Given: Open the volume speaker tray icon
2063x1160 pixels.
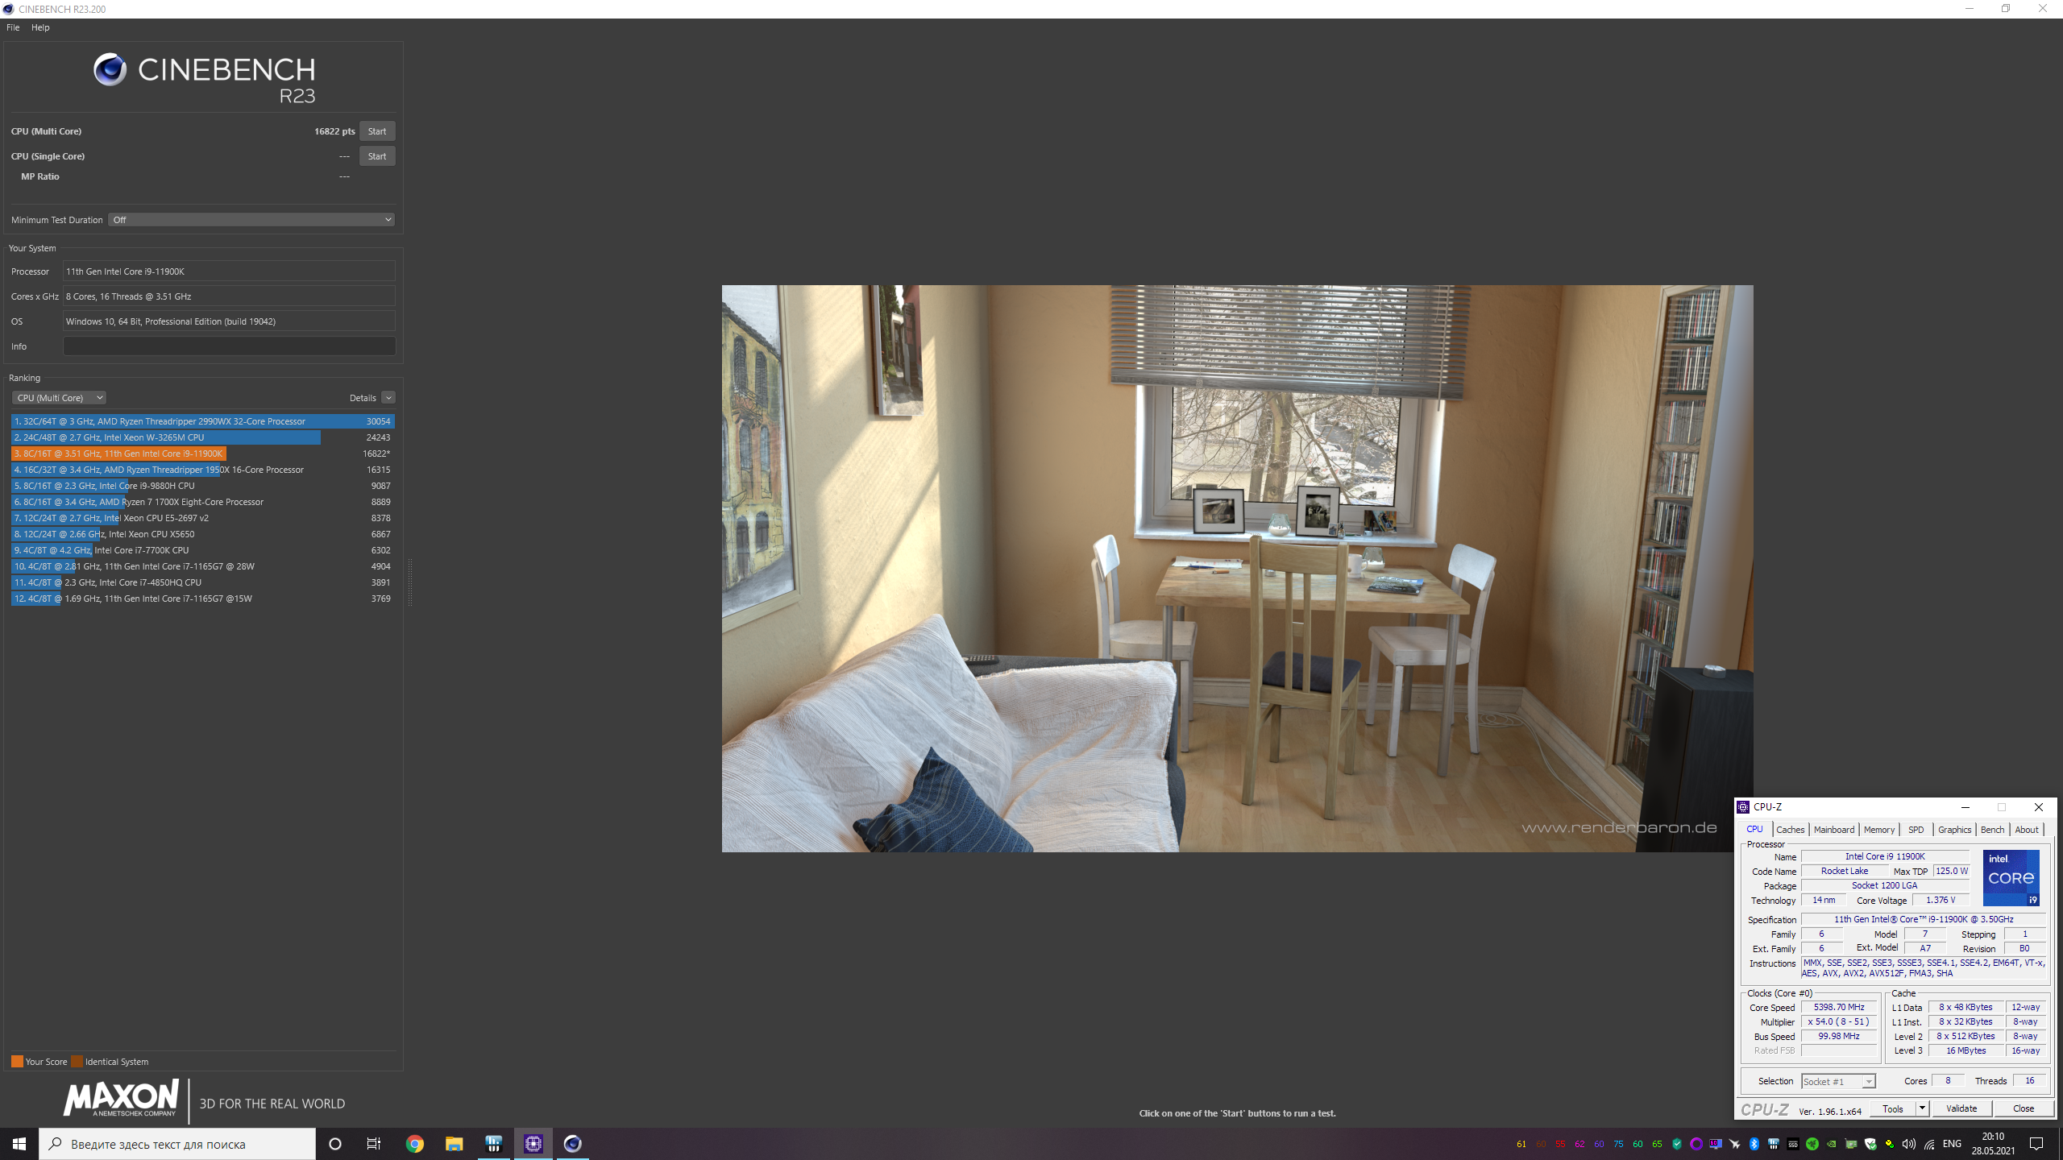Looking at the screenshot, I should click(x=1908, y=1144).
